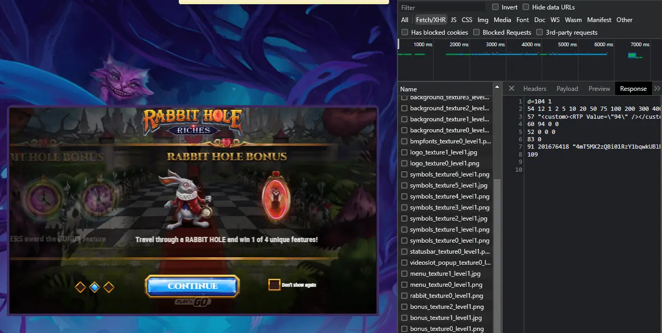This screenshot has width=662, height=333.
Task: Filter requests by CSS type
Action: [x=467, y=20]
